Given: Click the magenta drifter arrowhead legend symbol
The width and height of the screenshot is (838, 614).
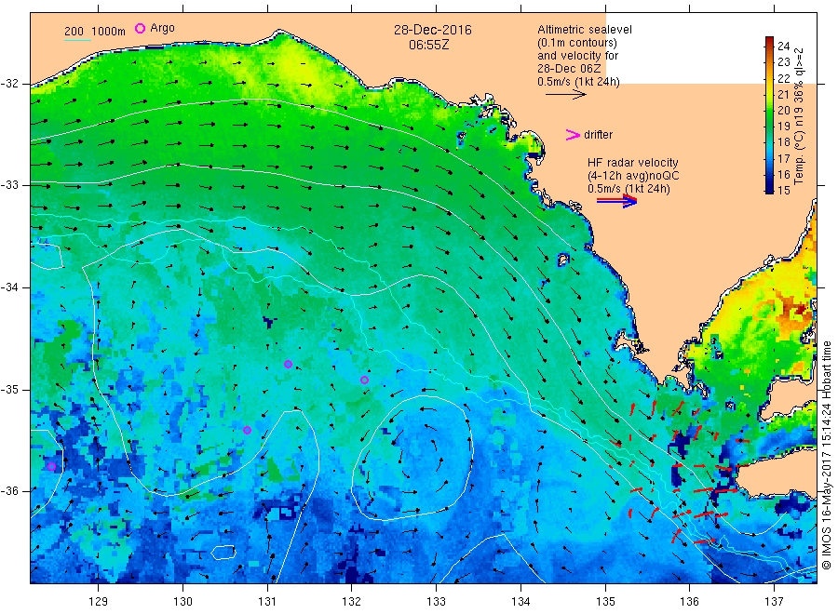Looking at the screenshot, I should click(x=573, y=135).
